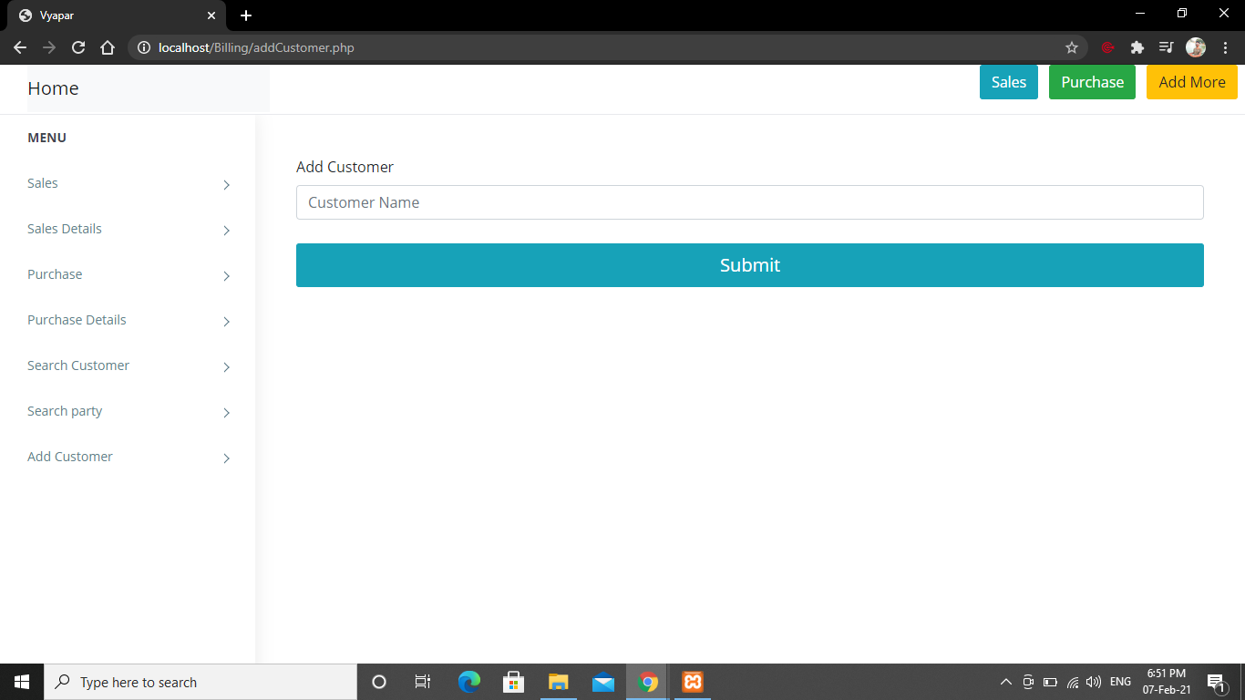The image size is (1245, 700).
Task: Click the browser address bar URL
Action: pyautogui.click(x=256, y=47)
